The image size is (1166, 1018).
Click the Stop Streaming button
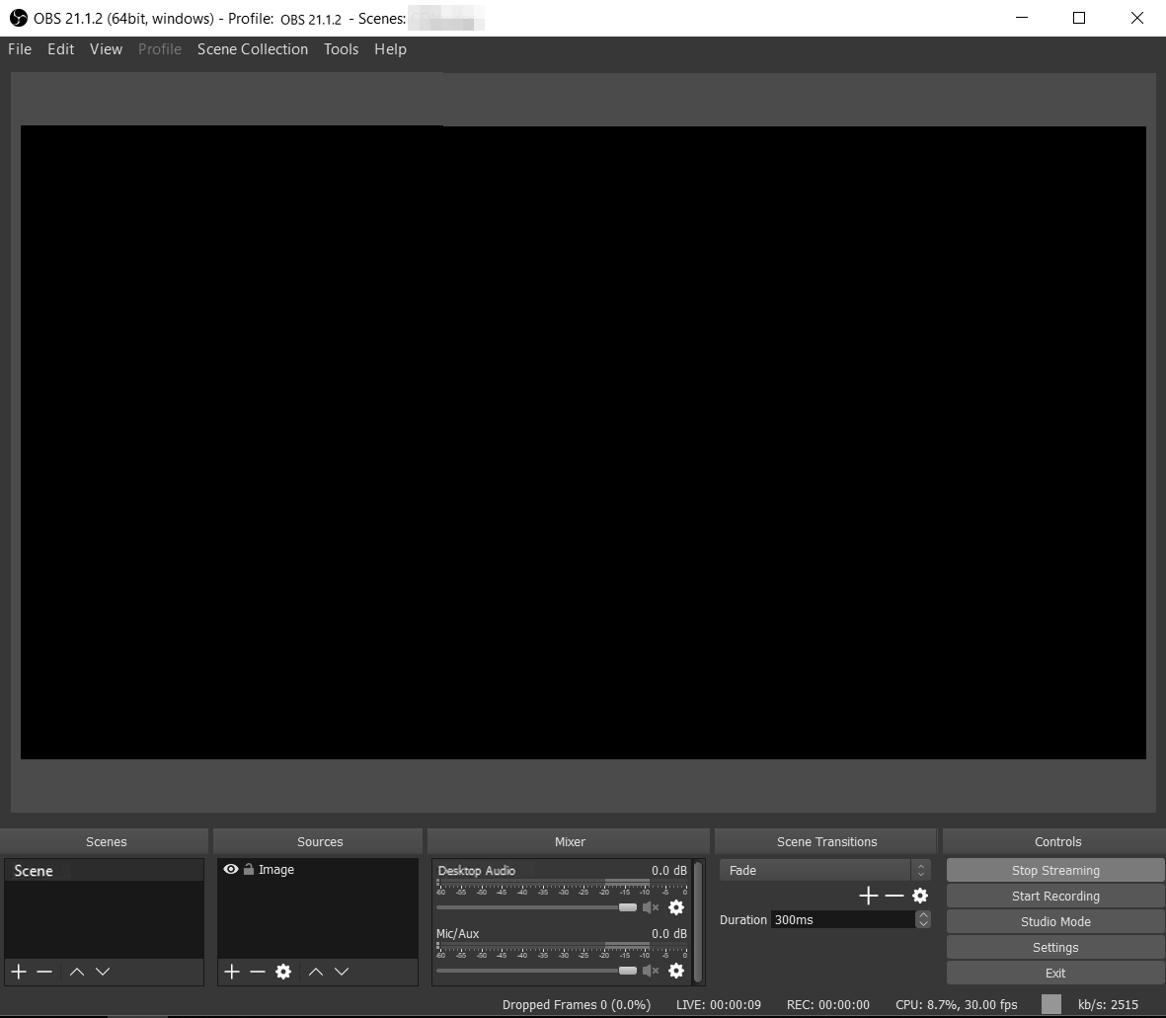coord(1055,870)
